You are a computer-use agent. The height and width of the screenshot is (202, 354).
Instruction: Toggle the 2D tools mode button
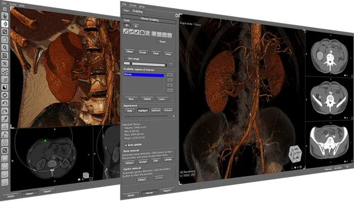(127, 25)
